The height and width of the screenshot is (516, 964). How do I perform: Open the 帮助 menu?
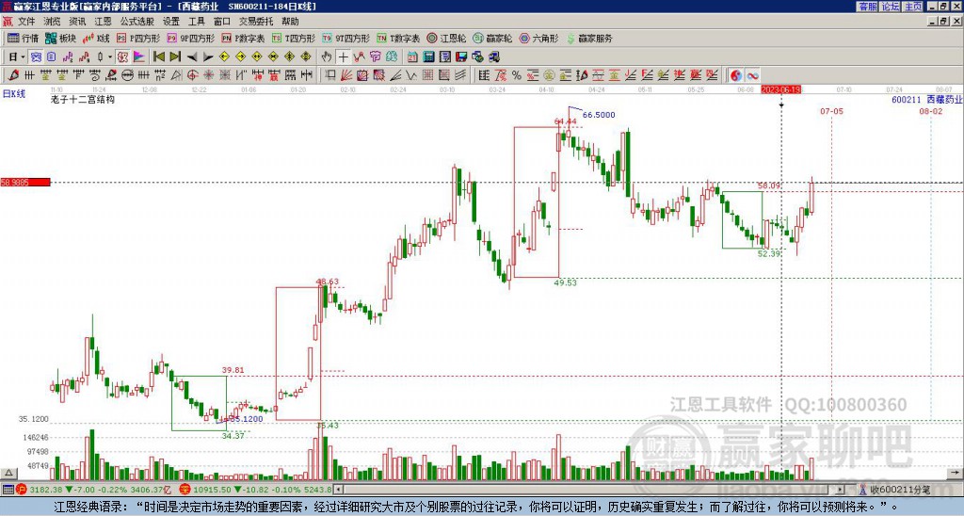(x=290, y=22)
